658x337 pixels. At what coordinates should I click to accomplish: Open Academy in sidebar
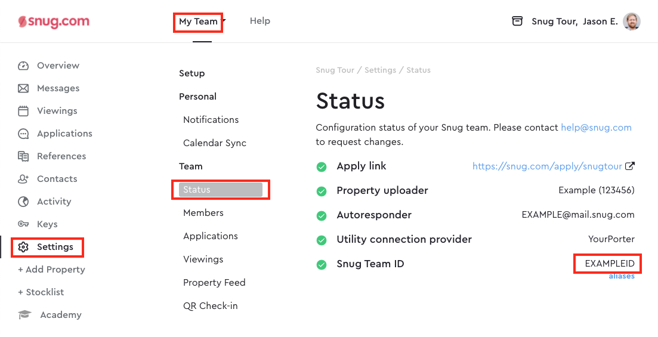point(61,315)
